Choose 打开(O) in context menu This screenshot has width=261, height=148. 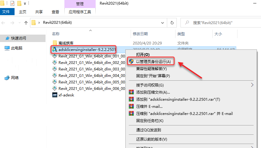tap(143, 54)
